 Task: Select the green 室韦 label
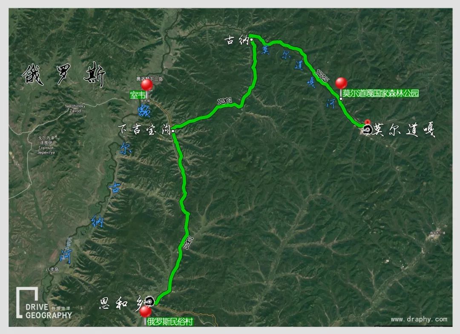click(138, 95)
